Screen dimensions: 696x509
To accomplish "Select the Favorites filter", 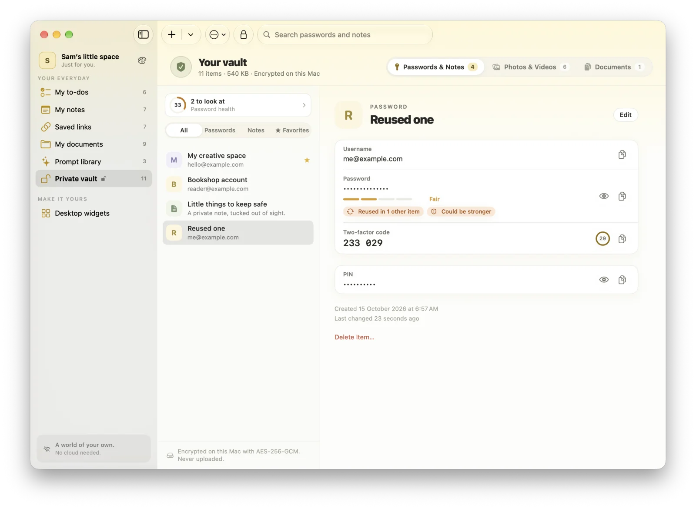I will tap(292, 130).
